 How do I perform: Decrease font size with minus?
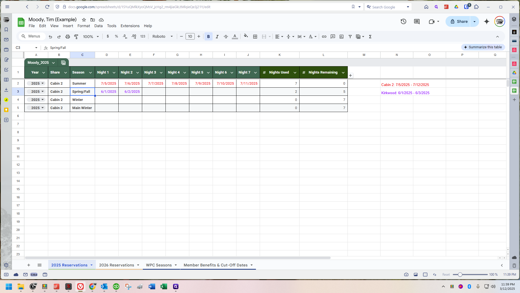181,36
